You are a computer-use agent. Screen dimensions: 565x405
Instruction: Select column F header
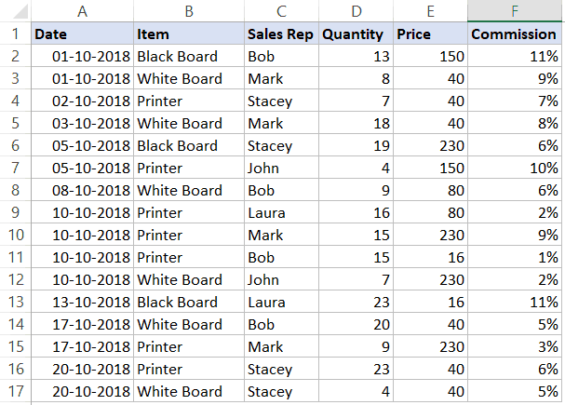515,11
